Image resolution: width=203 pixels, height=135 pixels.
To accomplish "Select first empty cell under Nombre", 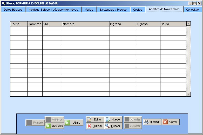I will tap(86, 29).
